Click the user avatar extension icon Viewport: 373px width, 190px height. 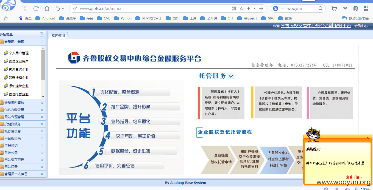click(x=356, y=8)
